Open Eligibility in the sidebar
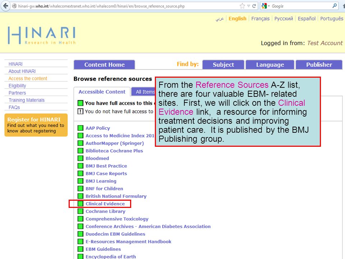Viewport: 345px width, 259px height. [x=17, y=86]
